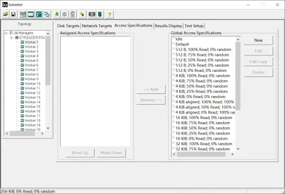
Task: Select the Default access specification
Action: (x=182, y=44)
